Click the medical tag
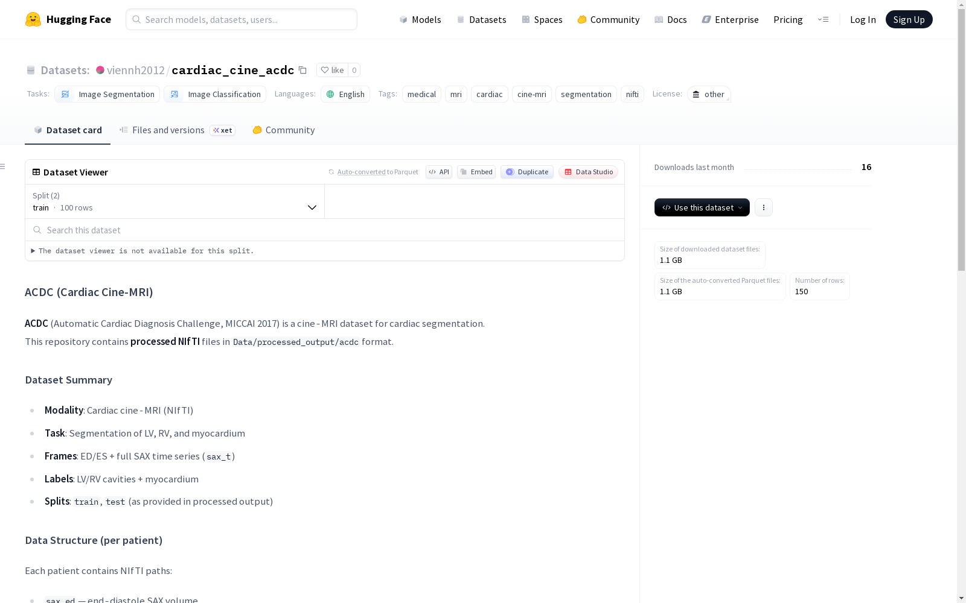966x603 pixels. tap(421, 94)
